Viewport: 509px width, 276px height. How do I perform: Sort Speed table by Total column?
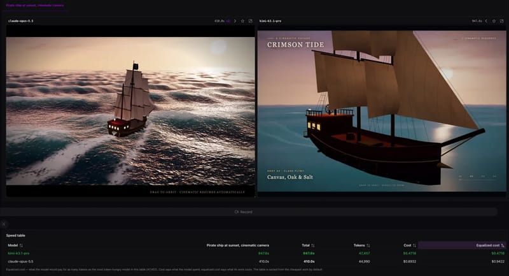(308, 245)
